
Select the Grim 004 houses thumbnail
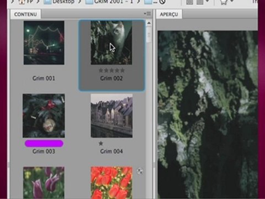point(112,116)
